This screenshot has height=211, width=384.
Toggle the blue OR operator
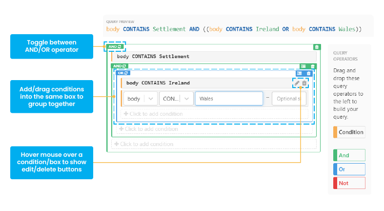[123, 73]
